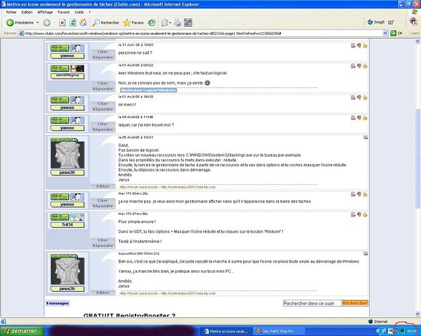Open the back button history dropdown arrow
The height and width of the screenshot is (336, 421).
pyautogui.click(x=47, y=22)
